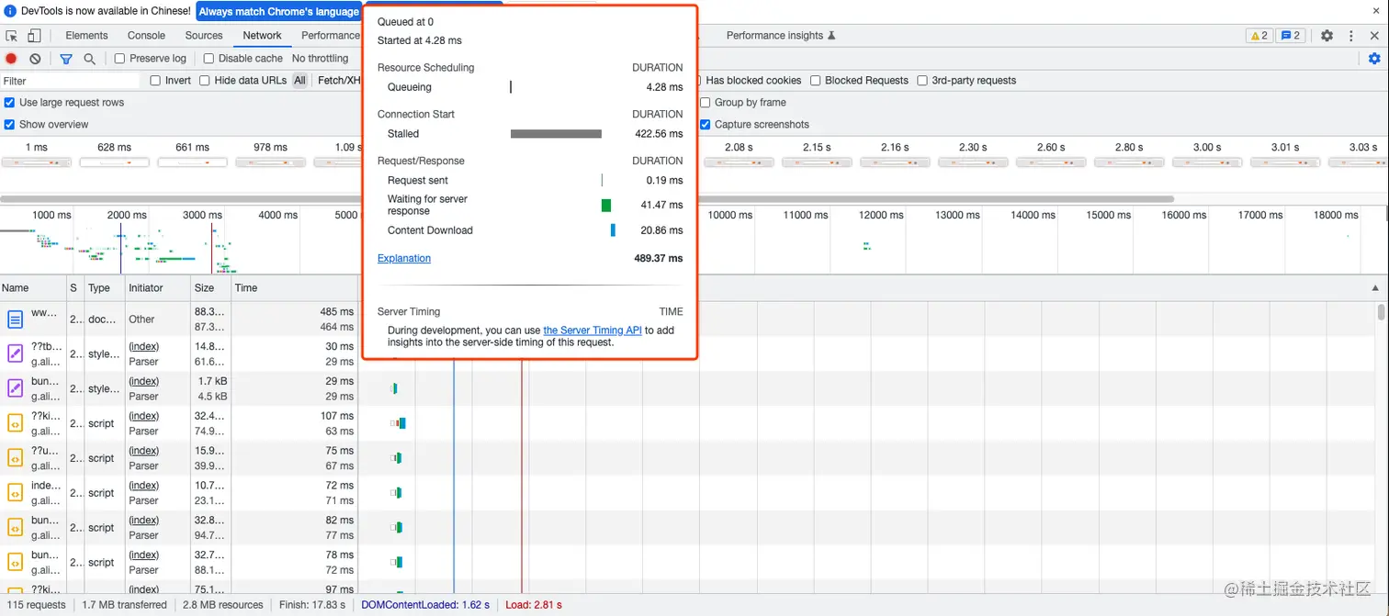Toggle the device toolbar icon
Image resolution: width=1389 pixels, height=616 pixels.
coord(34,36)
